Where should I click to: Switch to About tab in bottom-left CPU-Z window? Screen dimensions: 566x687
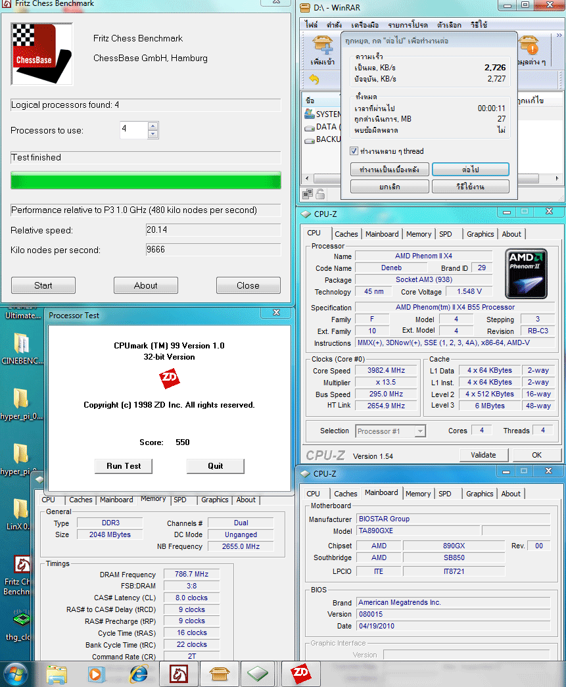point(246,500)
